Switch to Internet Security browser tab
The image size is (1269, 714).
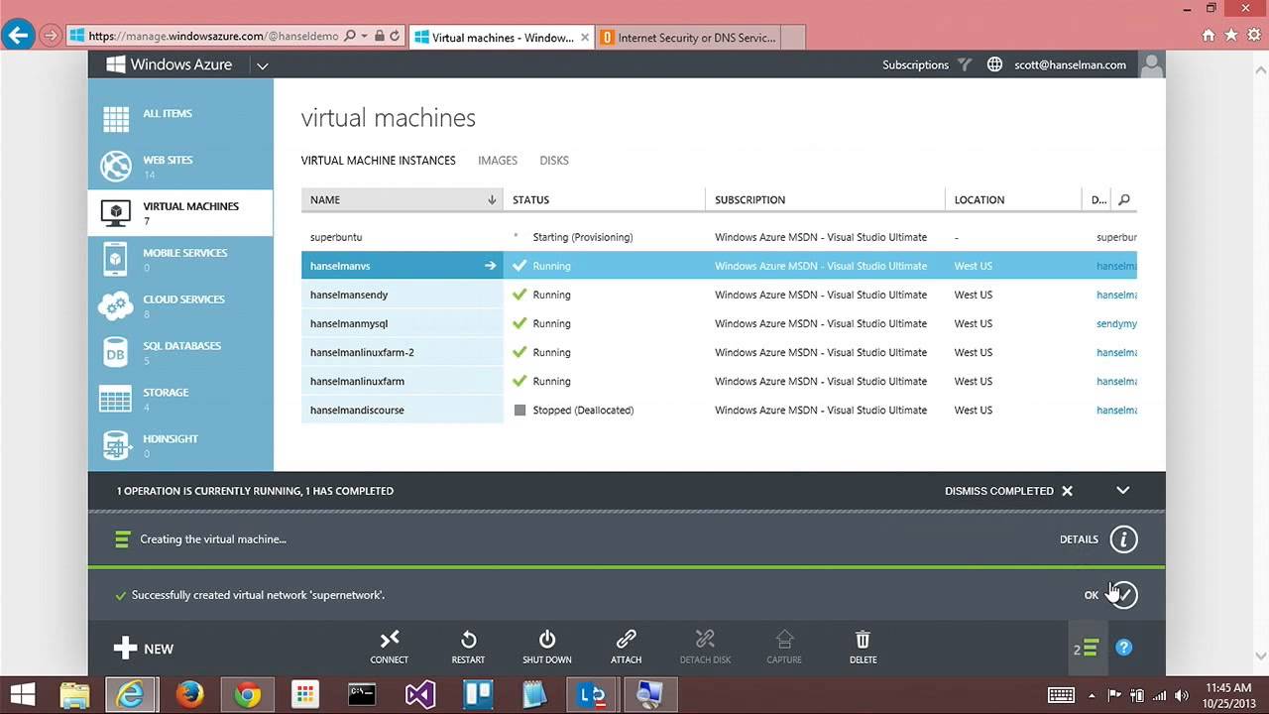click(x=688, y=38)
